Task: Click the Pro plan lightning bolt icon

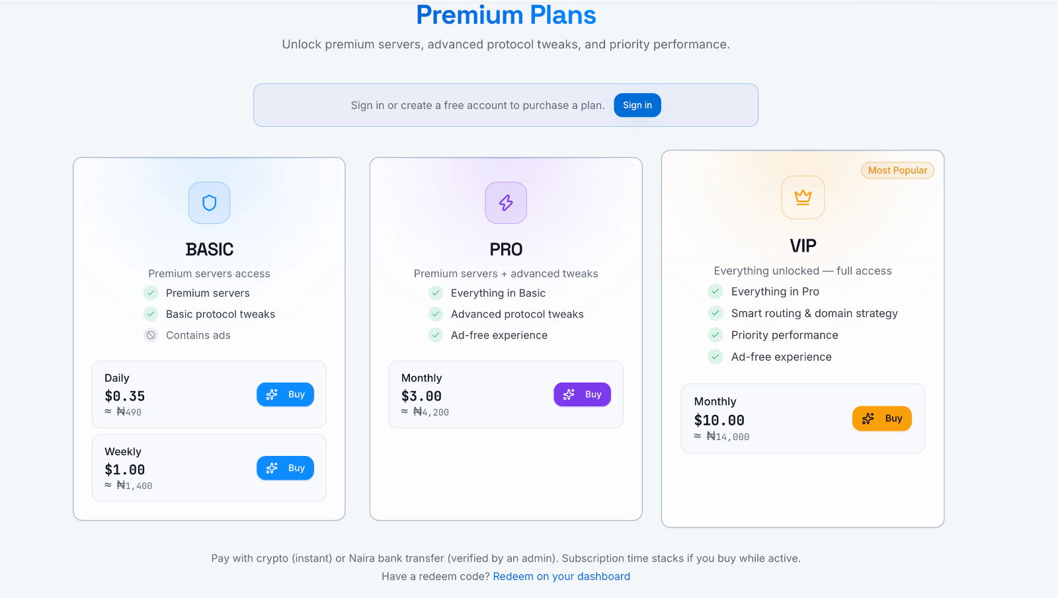Action: click(x=506, y=203)
